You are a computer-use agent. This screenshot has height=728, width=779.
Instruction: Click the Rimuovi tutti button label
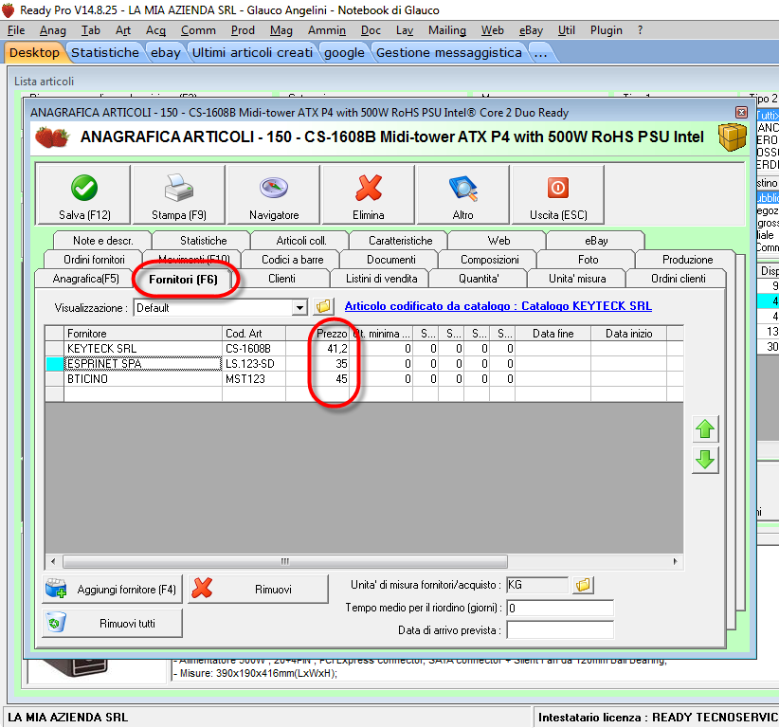coord(127,623)
